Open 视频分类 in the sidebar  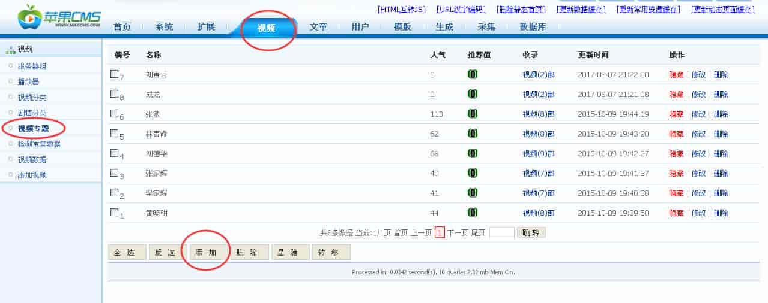(32, 97)
